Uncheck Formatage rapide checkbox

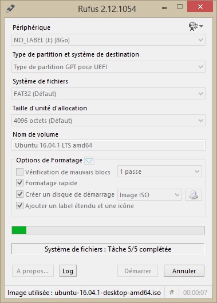tap(19, 183)
